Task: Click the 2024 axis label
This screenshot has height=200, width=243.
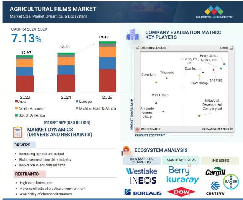Action: coord(66,97)
